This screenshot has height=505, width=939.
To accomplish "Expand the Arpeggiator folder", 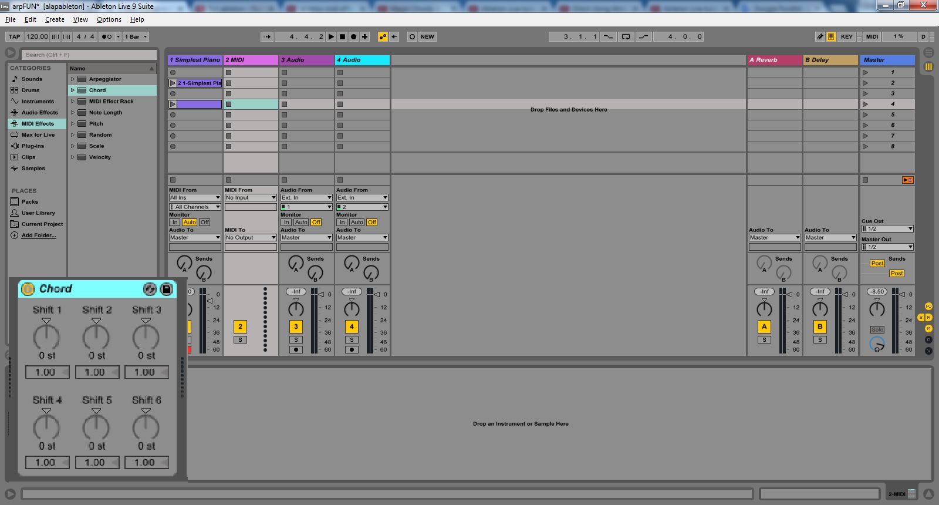I will [73, 79].
